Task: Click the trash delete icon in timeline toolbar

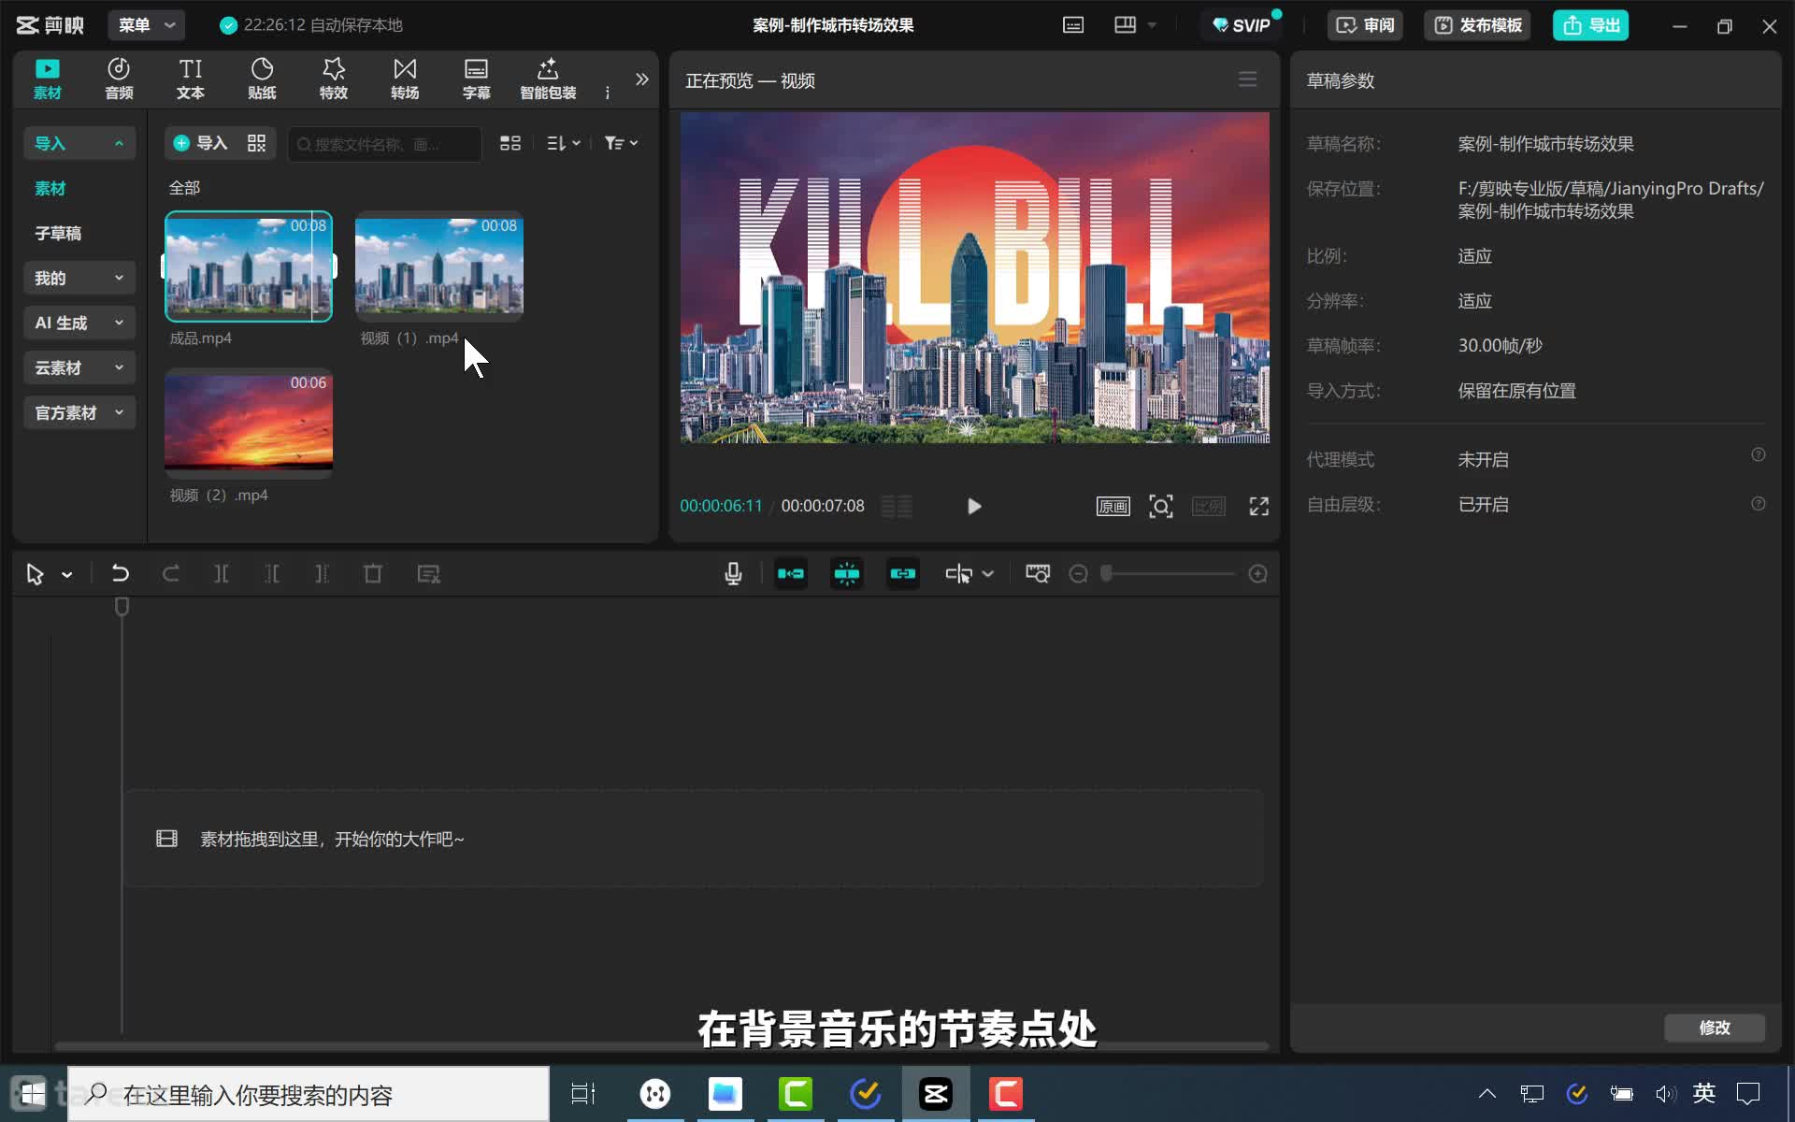Action: (x=373, y=574)
